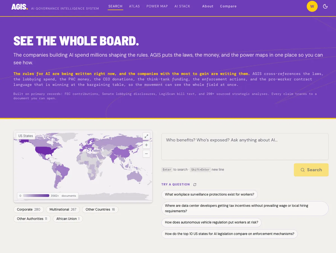Zoom in on the world map

point(146,145)
